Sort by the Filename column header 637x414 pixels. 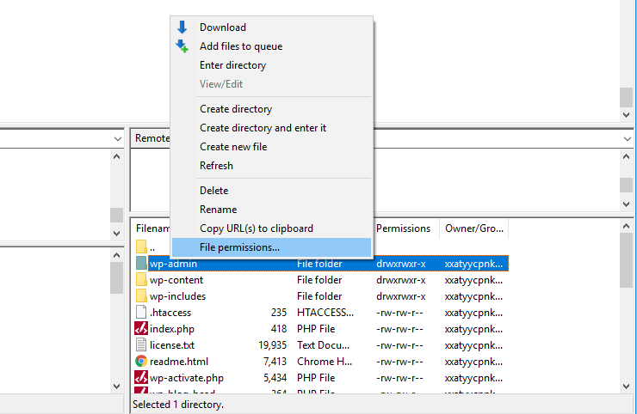pyautogui.click(x=152, y=228)
